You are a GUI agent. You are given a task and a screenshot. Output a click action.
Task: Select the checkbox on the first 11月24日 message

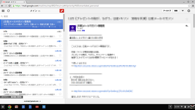(x=2, y=53)
